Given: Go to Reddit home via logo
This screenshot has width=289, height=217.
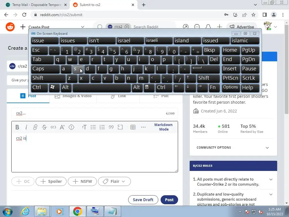Looking at the screenshot, I should [x=10, y=27].
